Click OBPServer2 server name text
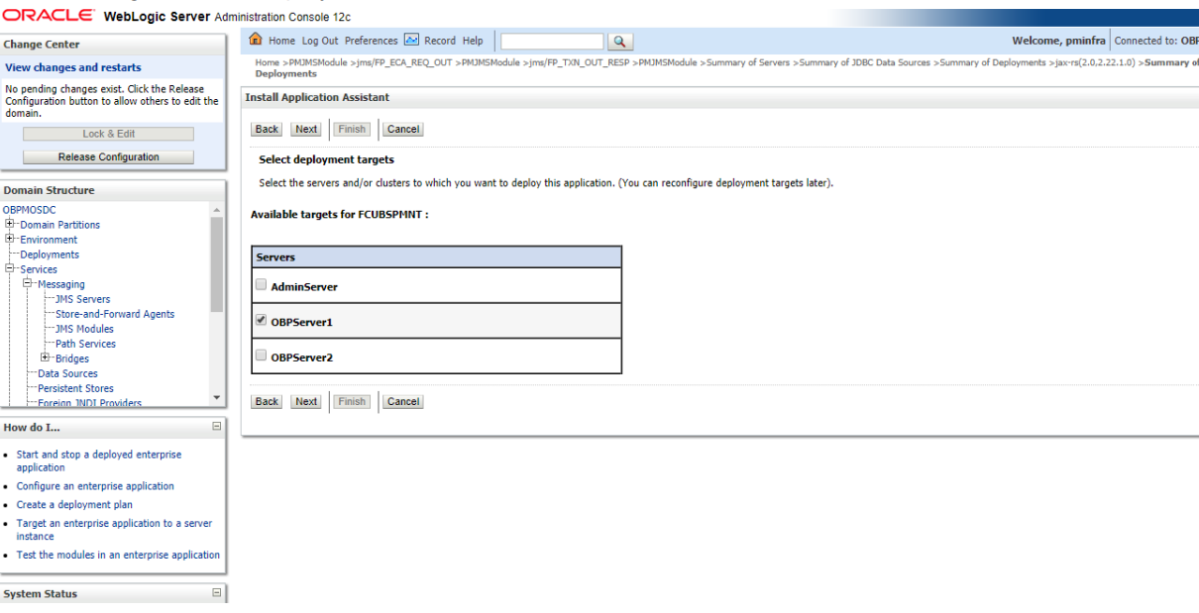The width and height of the screenshot is (1199, 613). [x=301, y=357]
